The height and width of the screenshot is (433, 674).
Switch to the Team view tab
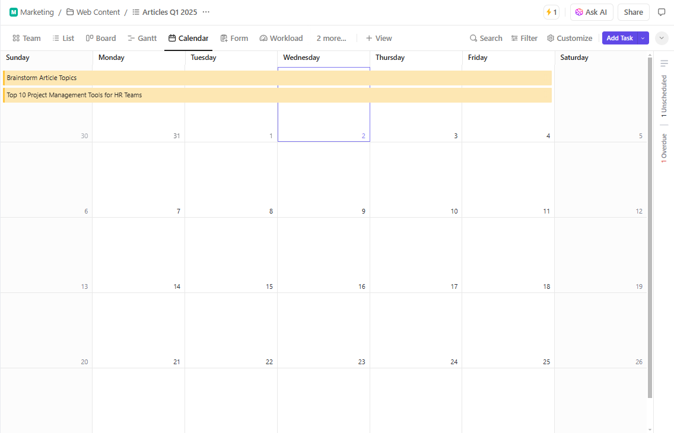click(x=27, y=38)
